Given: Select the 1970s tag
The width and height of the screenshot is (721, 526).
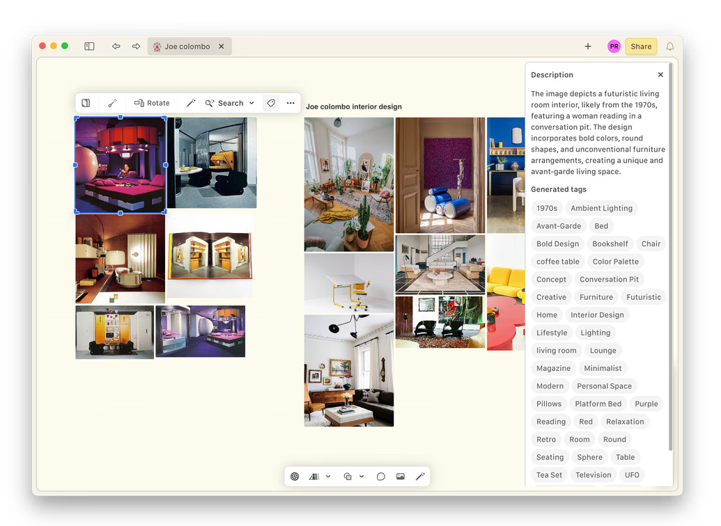Looking at the screenshot, I should [547, 208].
